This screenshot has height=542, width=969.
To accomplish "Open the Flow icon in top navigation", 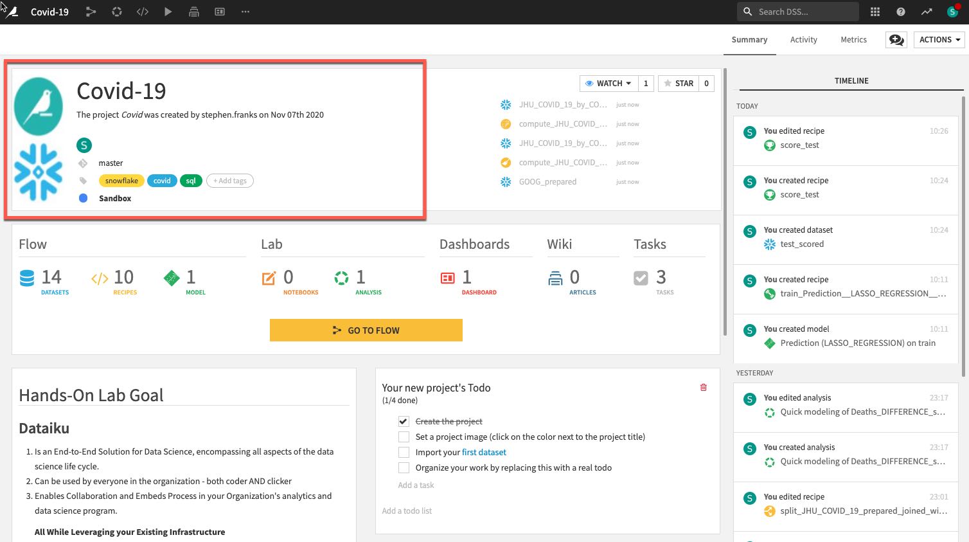I will [x=91, y=12].
